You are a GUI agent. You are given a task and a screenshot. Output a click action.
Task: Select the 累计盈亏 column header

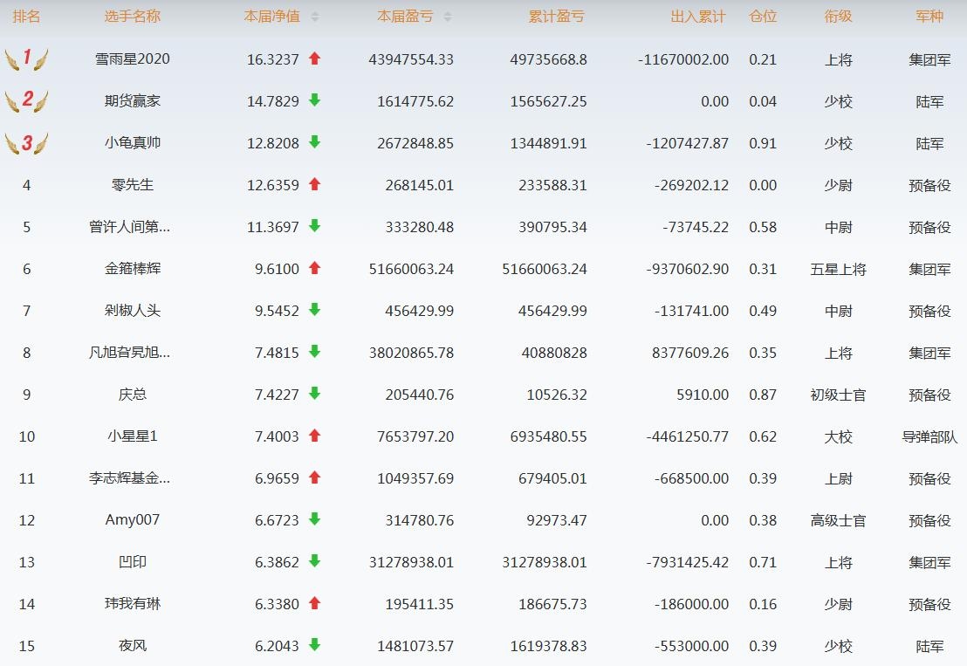(x=556, y=17)
